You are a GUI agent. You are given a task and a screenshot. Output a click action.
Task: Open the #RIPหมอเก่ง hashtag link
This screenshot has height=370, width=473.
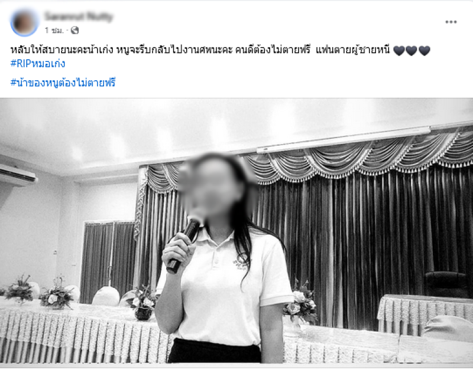[38, 64]
